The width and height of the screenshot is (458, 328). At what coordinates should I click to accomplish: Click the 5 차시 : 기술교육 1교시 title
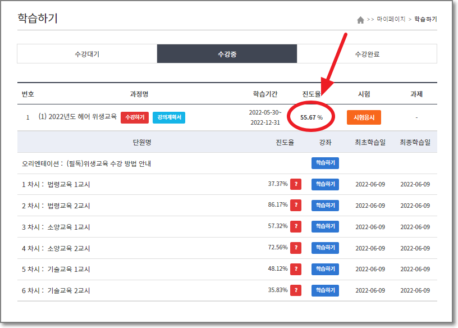point(56,269)
